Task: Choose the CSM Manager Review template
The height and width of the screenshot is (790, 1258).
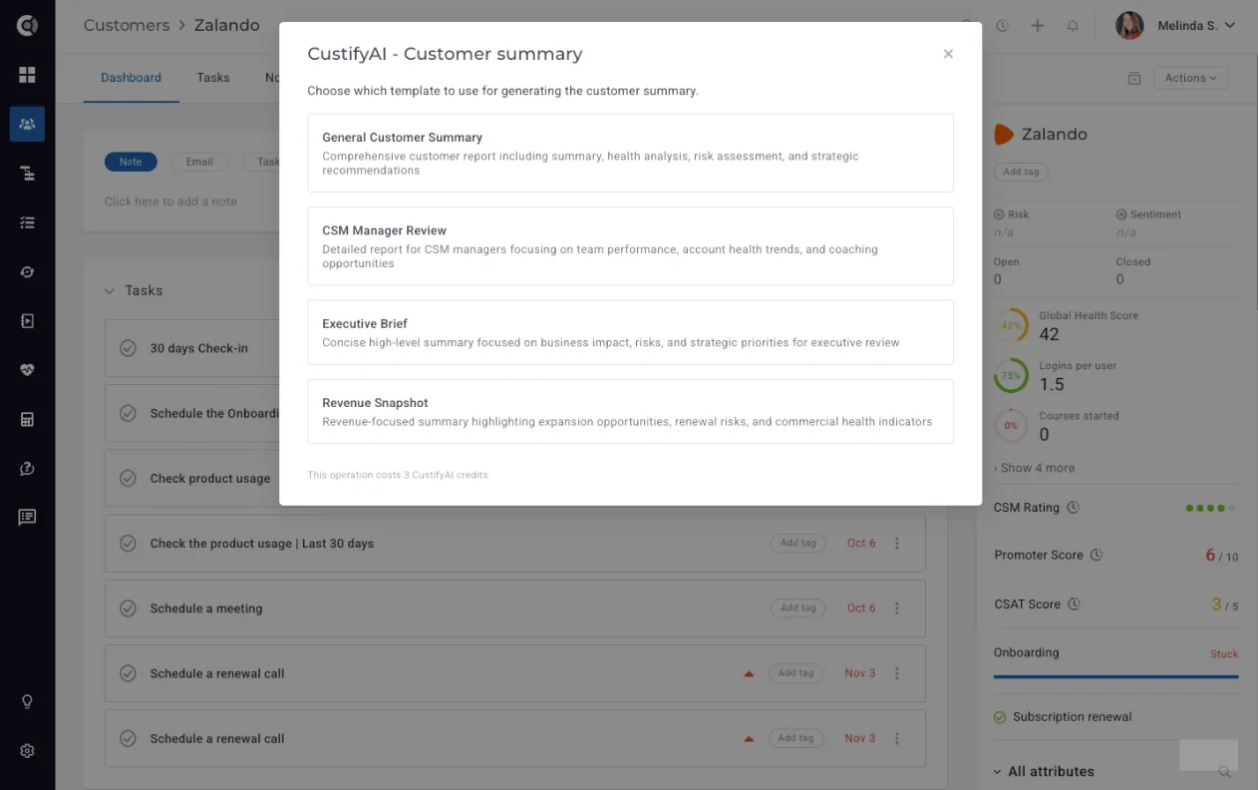Action: coord(630,246)
